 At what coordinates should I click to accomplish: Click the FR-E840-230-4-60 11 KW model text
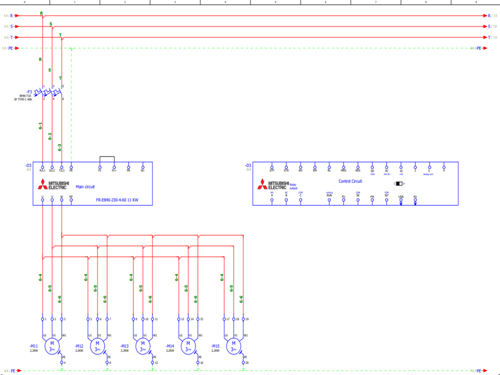[117, 200]
